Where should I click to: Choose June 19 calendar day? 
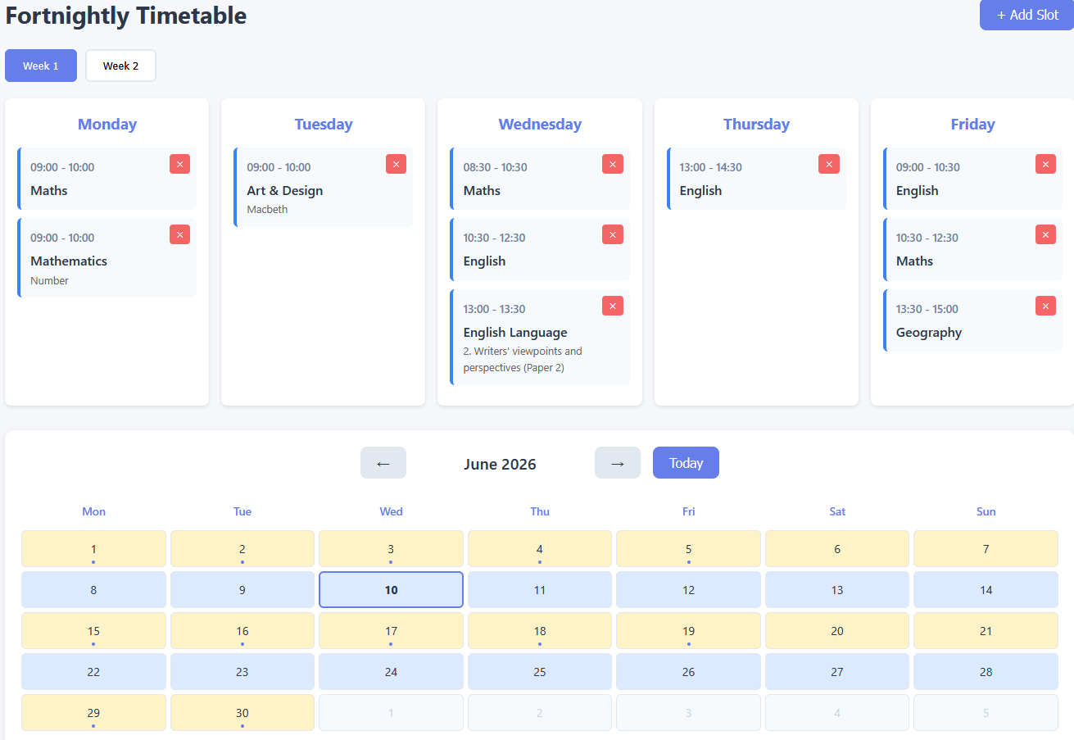(x=688, y=631)
